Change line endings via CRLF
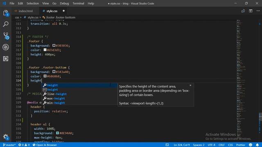The width and height of the screenshot is (262, 147). tap(221, 145)
